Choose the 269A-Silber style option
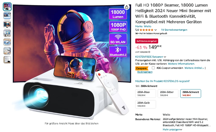The height and width of the screenshot is (132, 216). [168, 93]
